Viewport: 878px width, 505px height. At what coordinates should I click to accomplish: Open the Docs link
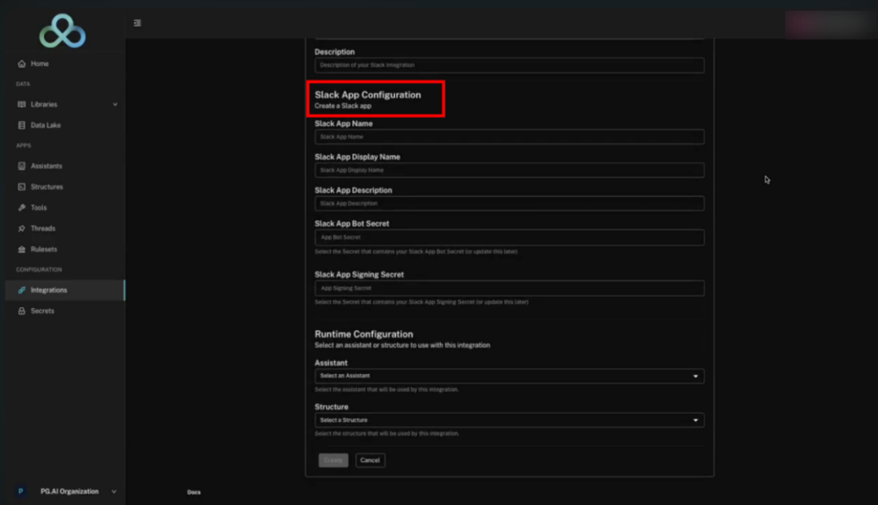(193, 492)
